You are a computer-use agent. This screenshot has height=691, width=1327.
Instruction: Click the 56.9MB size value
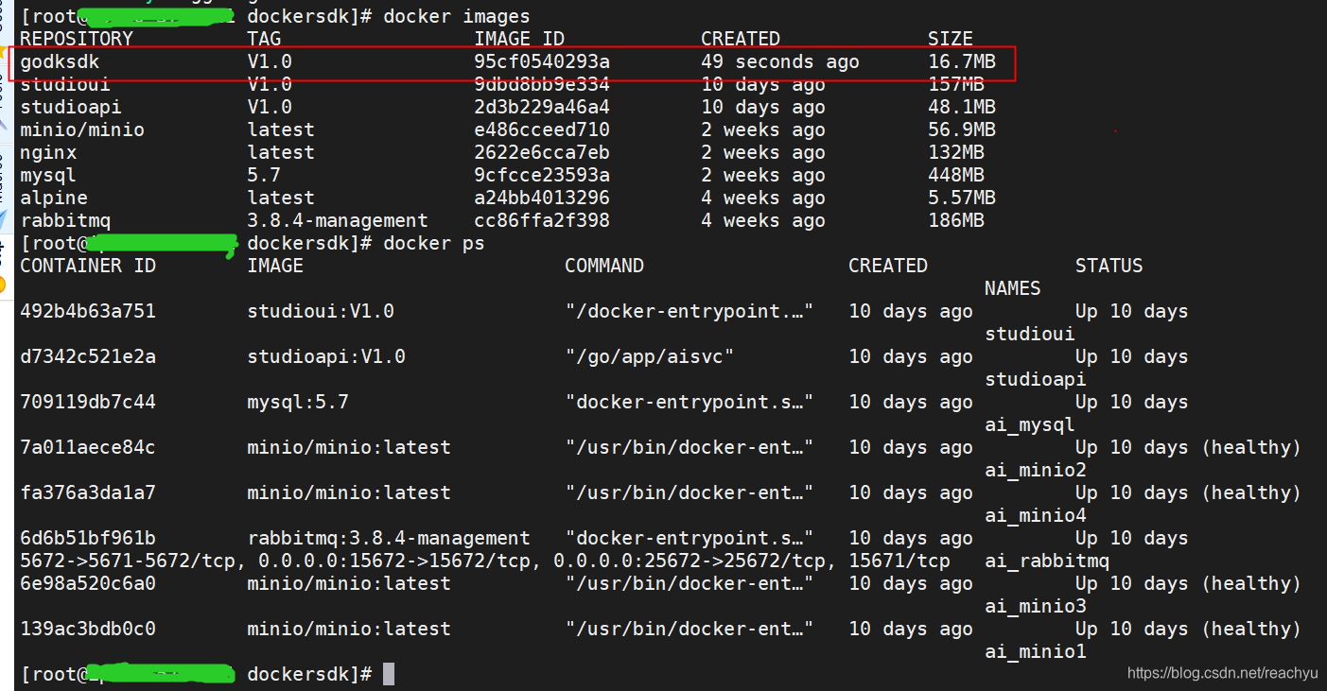point(962,130)
